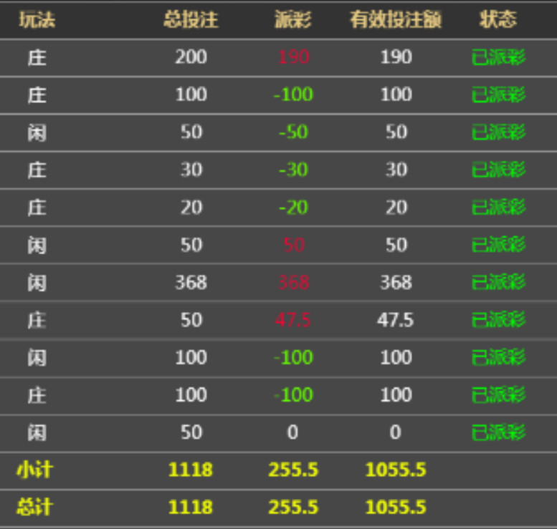Select the 47.5 red payout value
Viewport: 557px width, 529px height.
click(293, 320)
